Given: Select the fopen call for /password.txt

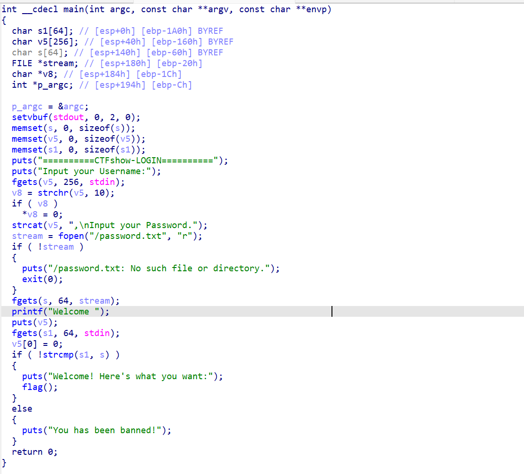Looking at the screenshot, I should coord(130,236).
